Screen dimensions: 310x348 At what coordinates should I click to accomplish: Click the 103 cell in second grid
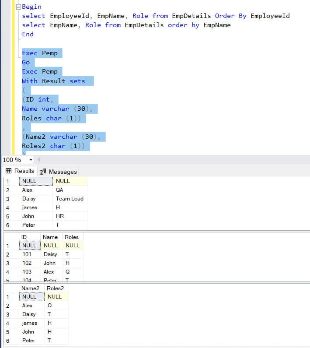point(30,272)
